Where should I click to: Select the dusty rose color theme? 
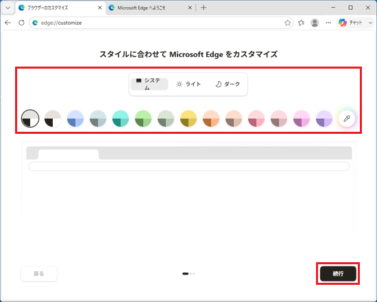(x=279, y=118)
